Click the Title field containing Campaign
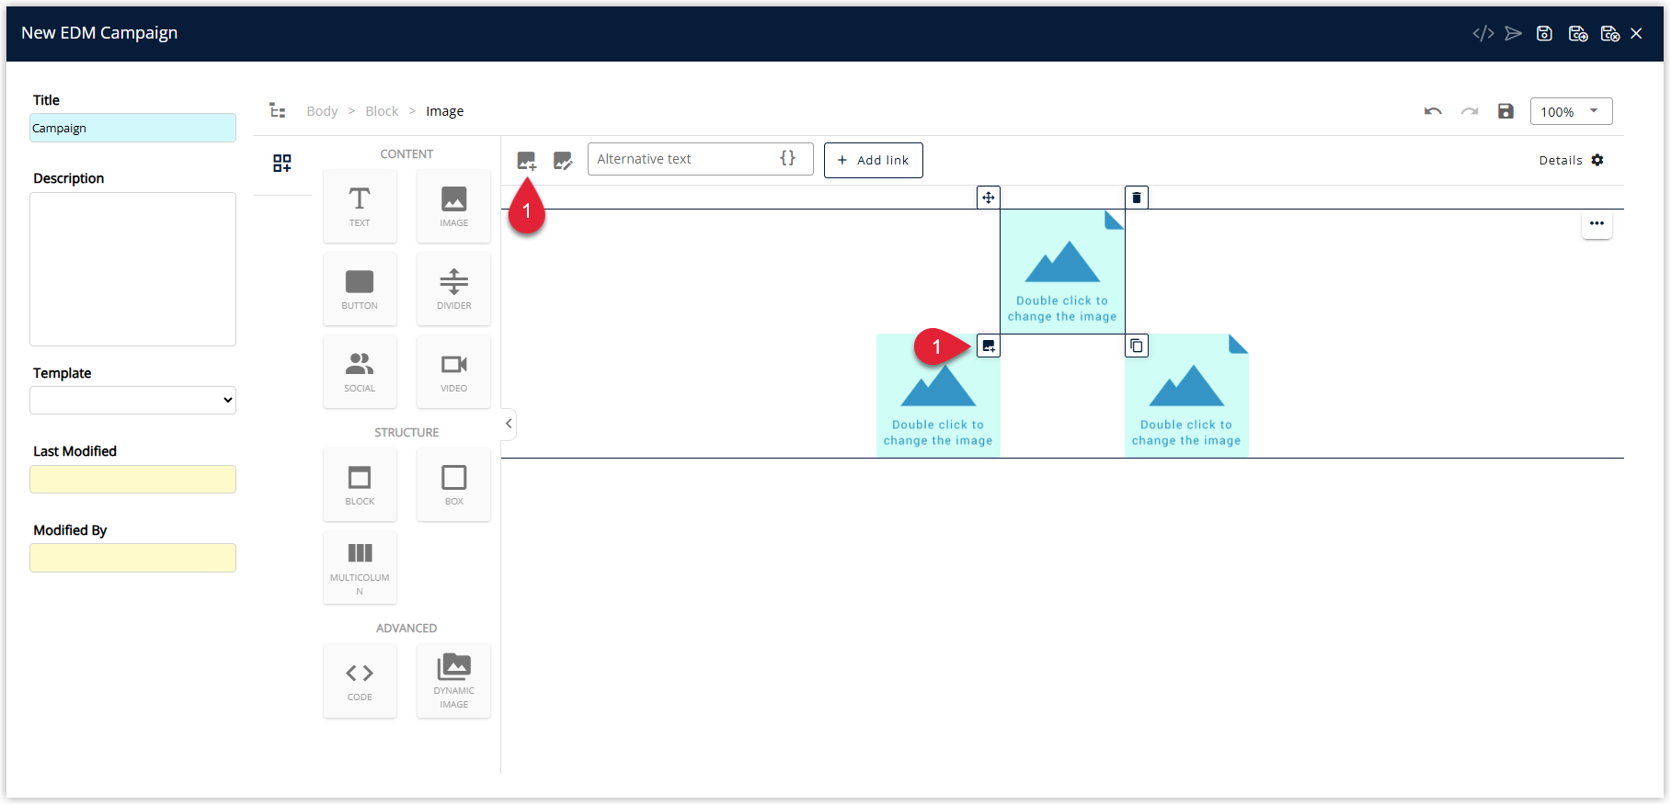The image size is (1671, 805). point(132,128)
